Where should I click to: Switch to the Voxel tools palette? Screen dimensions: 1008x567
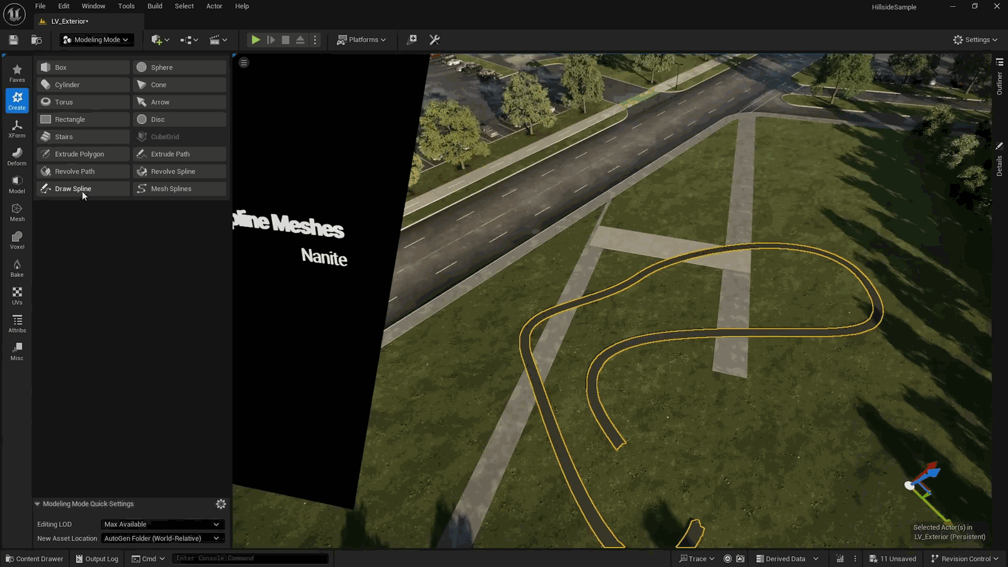point(17,240)
